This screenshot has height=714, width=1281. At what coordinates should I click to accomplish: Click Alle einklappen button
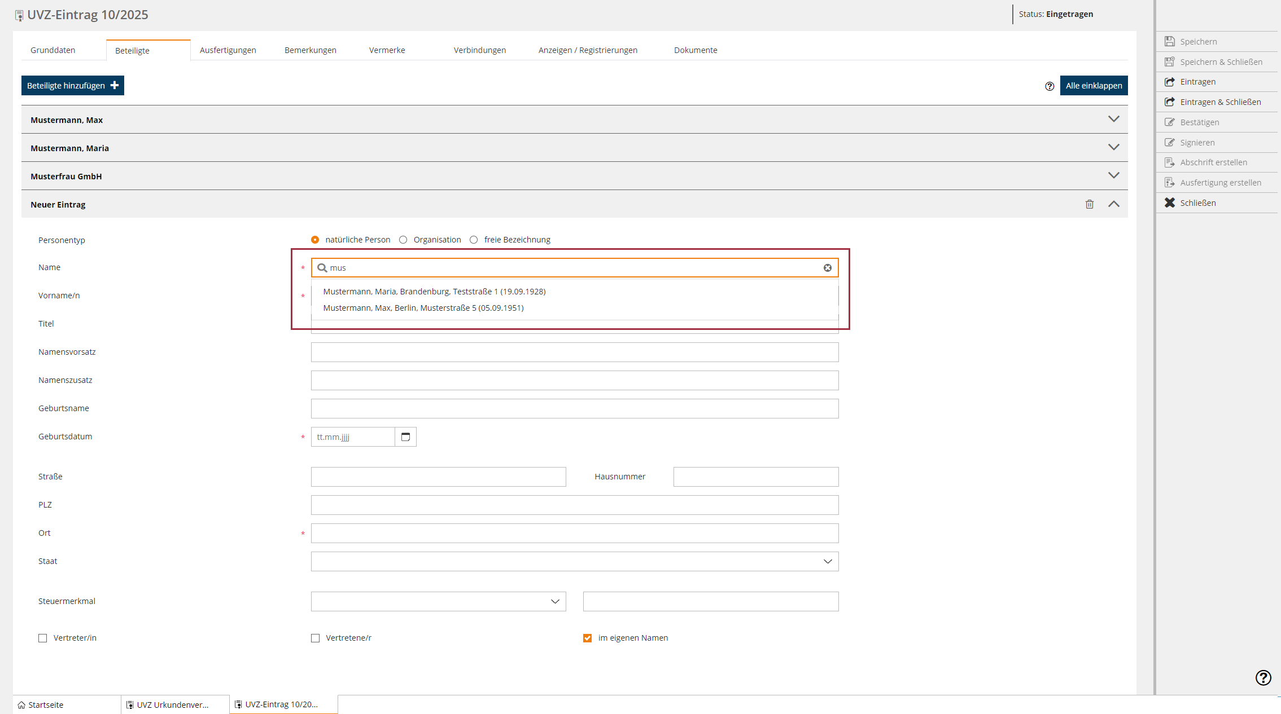[x=1094, y=86]
